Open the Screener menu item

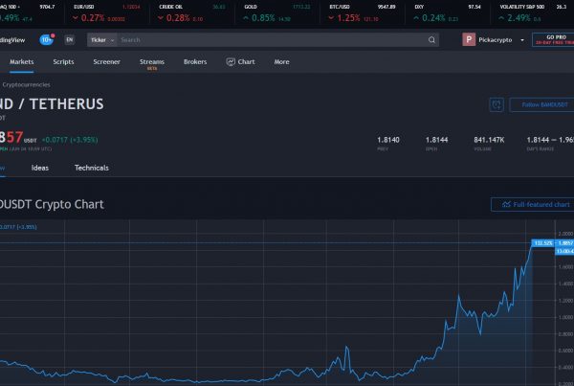point(106,62)
